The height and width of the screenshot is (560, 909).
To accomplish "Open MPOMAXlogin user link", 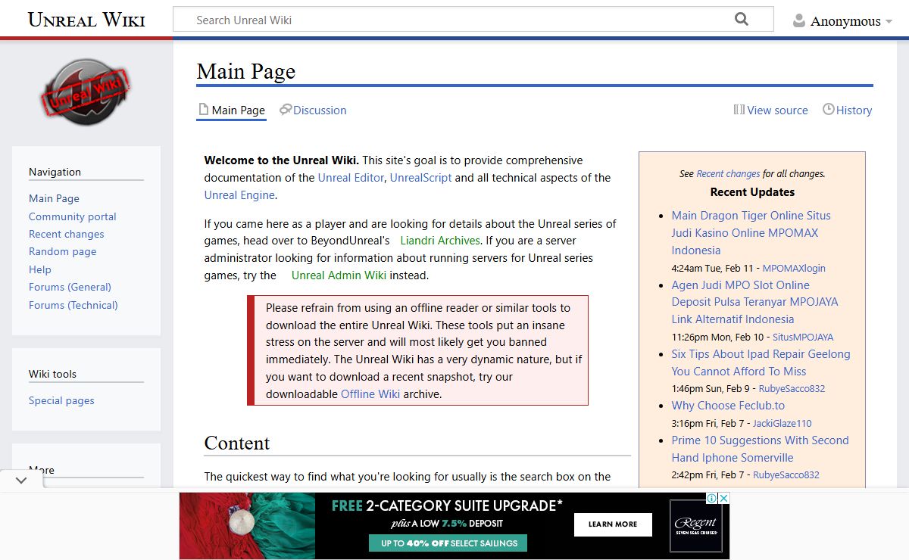I will click(x=794, y=269).
